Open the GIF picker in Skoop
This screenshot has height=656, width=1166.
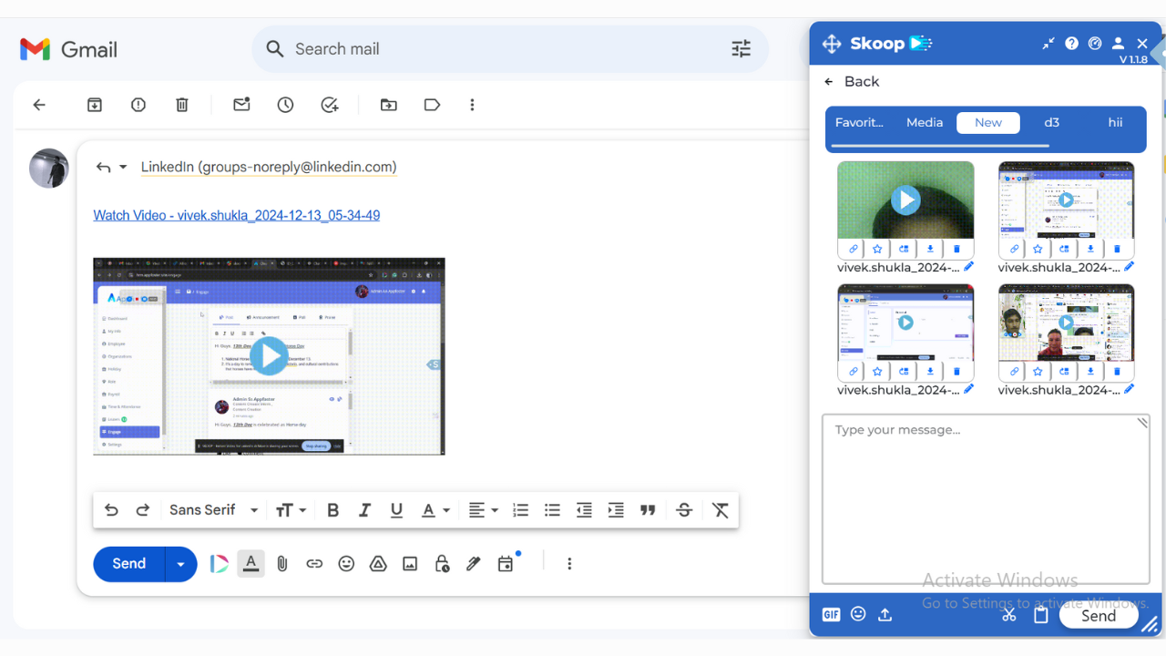pyautogui.click(x=831, y=615)
